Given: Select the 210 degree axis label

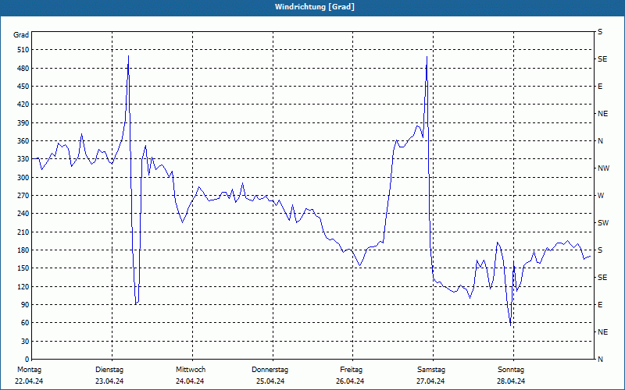Looking at the screenshot, I should pos(23,232).
